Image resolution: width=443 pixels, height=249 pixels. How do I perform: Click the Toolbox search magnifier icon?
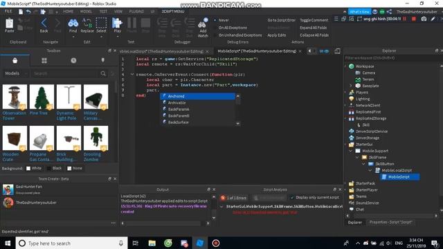coord(103,73)
